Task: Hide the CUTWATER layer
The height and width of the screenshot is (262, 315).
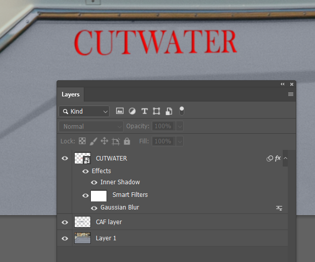Action: coord(65,159)
